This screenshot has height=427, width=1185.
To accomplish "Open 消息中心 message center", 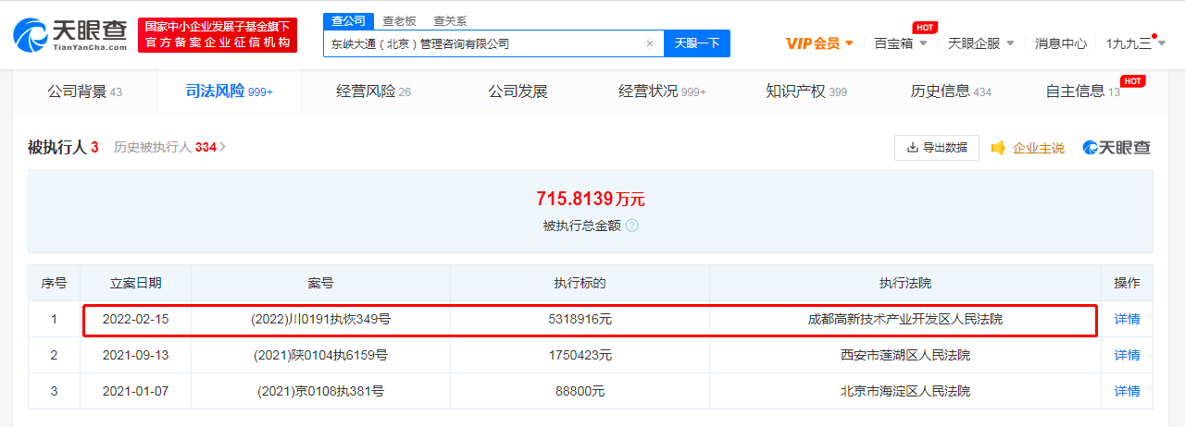I will [1061, 43].
